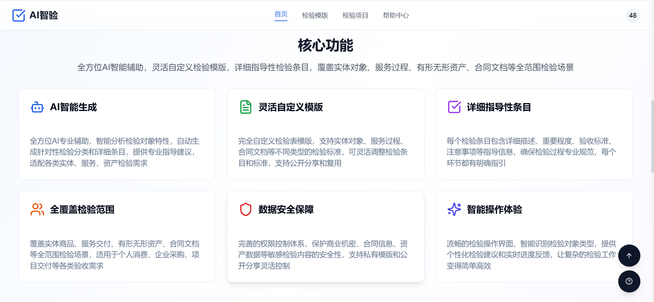Switch to the 检验项目 tab
Image resolution: width=654 pixels, height=302 pixels.
point(355,15)
